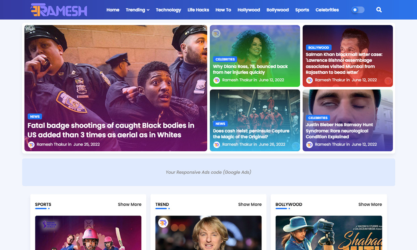Click the Google Ads placeholder banner

click(208, 172)
